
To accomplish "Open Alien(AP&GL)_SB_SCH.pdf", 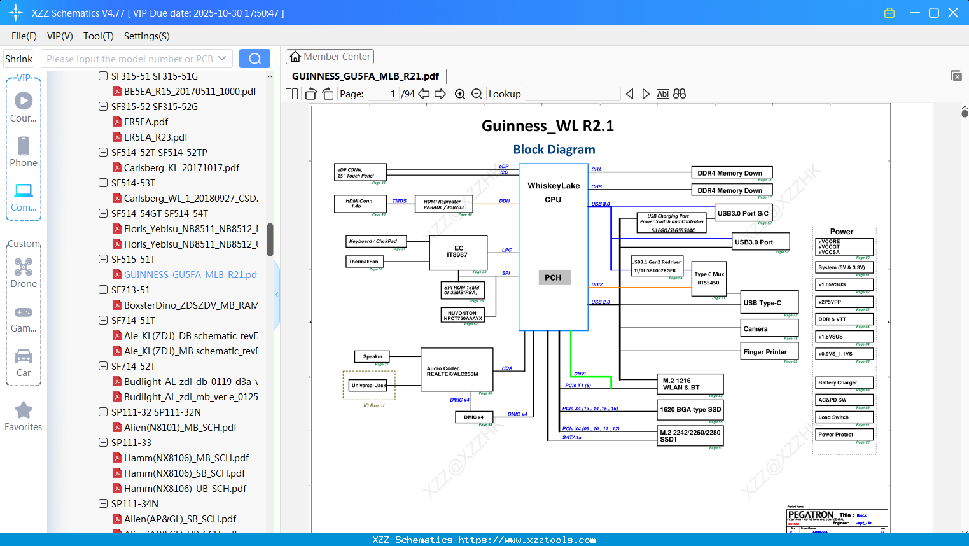I will click(180, 519).
